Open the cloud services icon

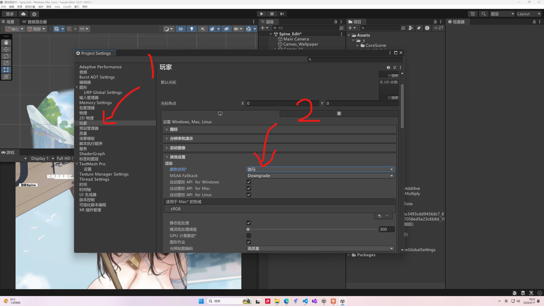tap(23, 14)
